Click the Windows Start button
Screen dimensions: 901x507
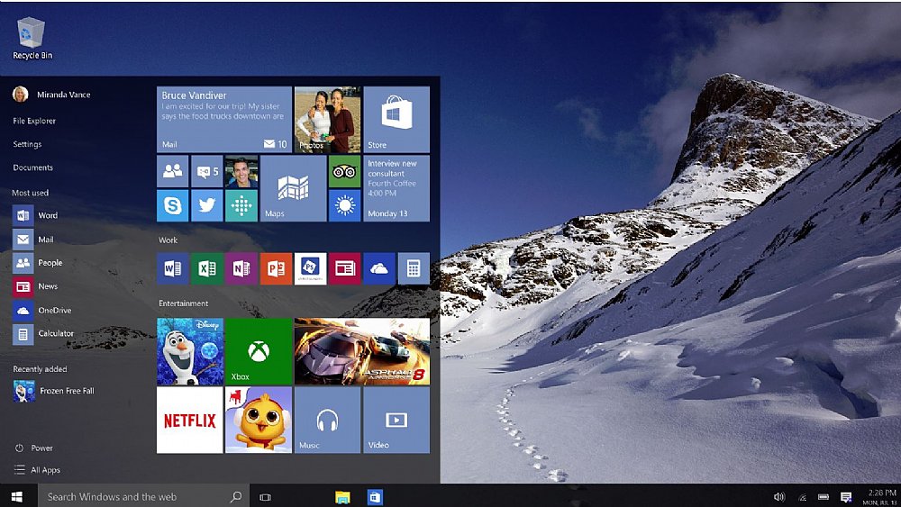[x=16, y=497]
